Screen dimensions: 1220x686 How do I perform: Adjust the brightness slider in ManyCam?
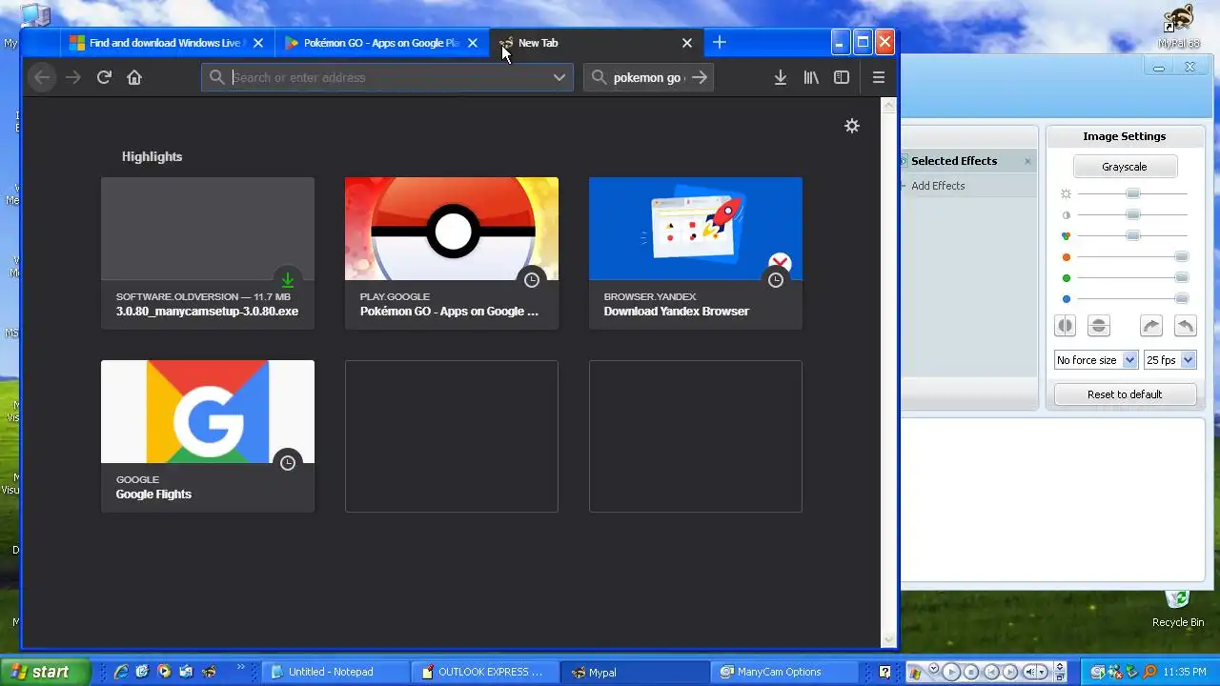(x=1132, y=193)
